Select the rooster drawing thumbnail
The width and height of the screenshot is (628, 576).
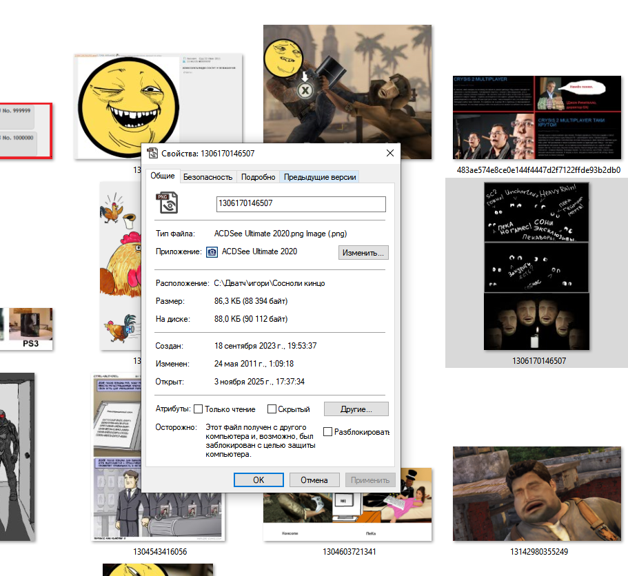pos(121,265)
